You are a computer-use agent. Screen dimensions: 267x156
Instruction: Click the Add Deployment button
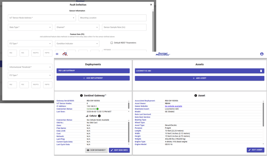coord(93,78)
